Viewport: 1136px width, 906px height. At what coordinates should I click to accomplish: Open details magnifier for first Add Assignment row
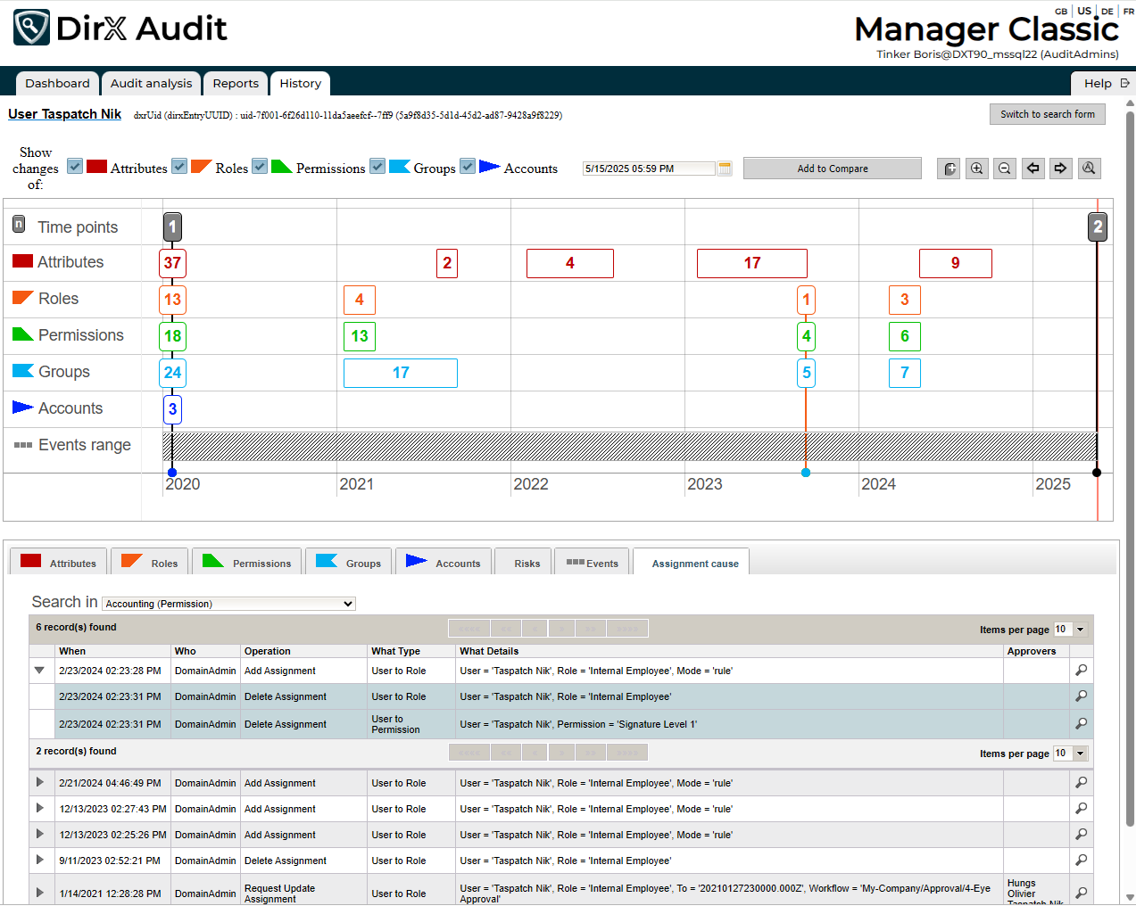tap(1081, 671)
